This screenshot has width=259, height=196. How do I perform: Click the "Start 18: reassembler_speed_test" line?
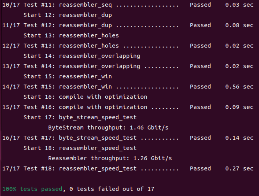[x=80, y=148]
